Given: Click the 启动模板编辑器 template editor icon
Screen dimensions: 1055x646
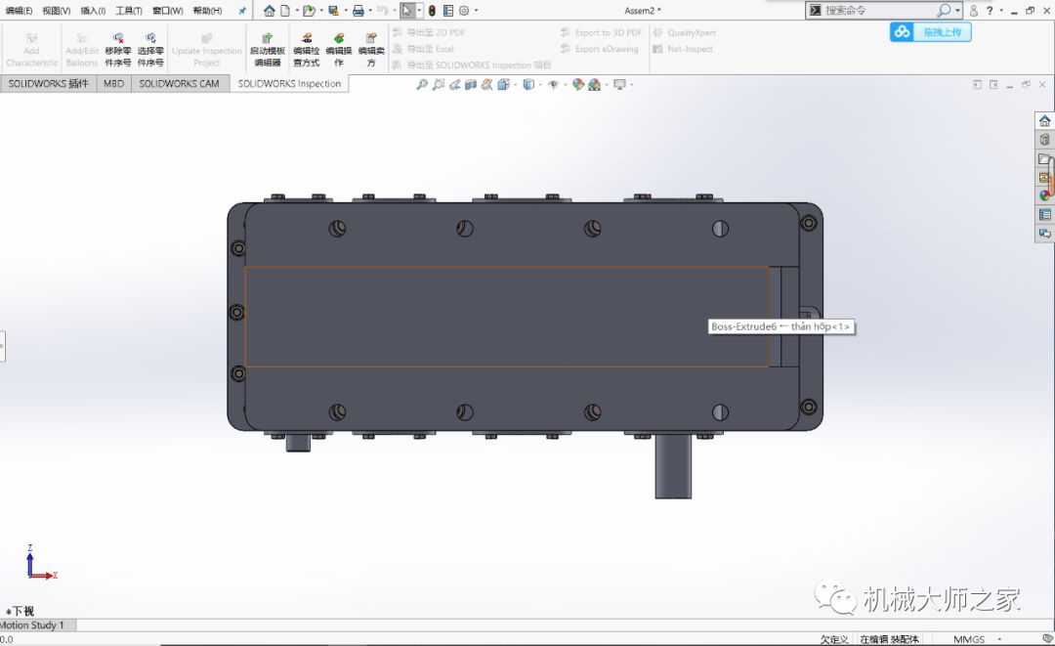Looking at the screenshot, I should click(267, 39).
